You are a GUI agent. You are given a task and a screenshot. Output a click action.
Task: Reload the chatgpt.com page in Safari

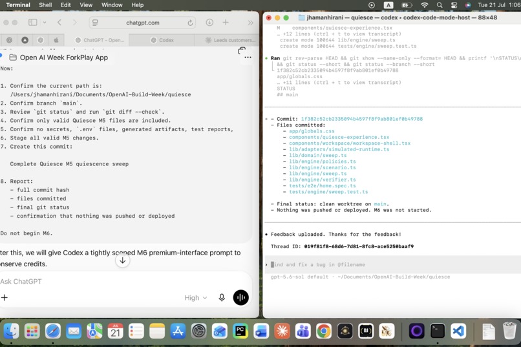click(x=190, y=23)
